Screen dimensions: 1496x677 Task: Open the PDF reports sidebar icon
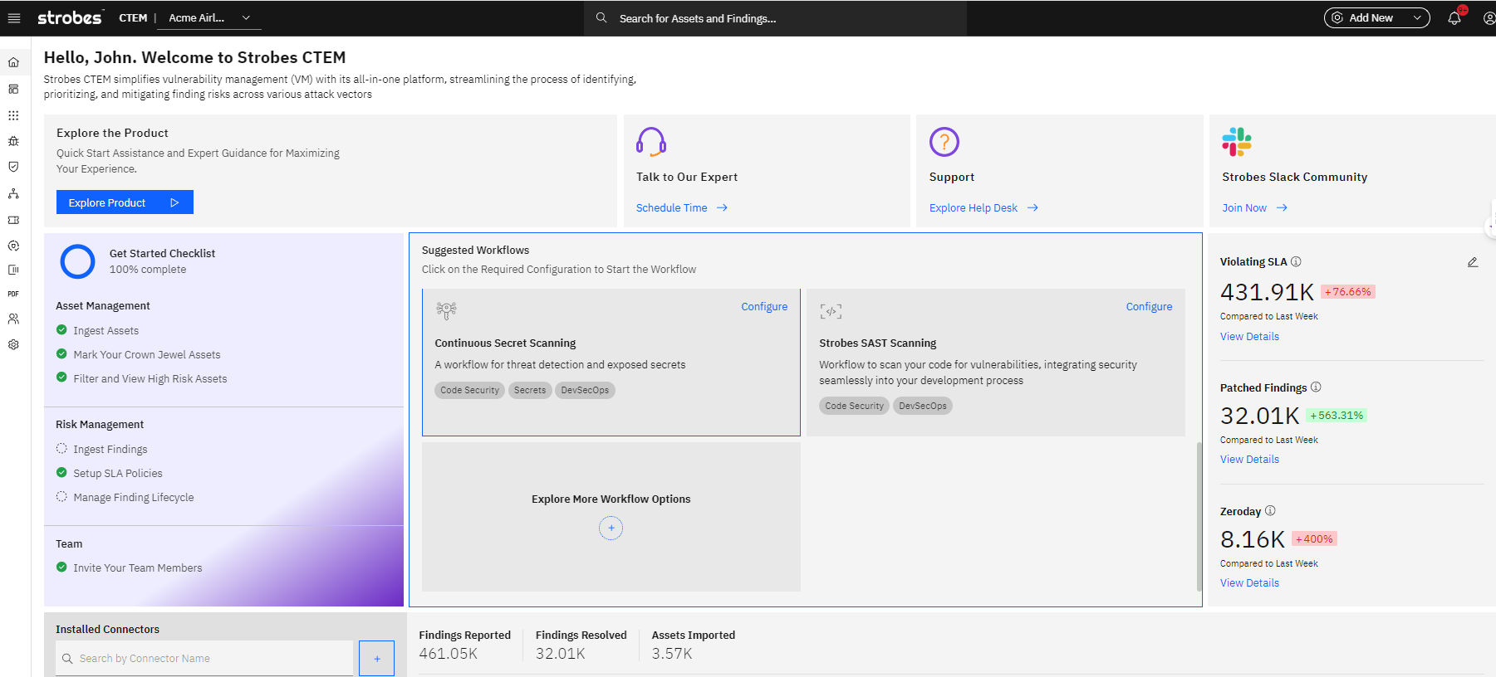click(13, 294)
